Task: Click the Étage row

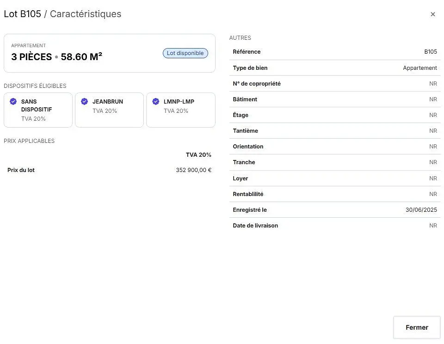Action: coord(335,115)
